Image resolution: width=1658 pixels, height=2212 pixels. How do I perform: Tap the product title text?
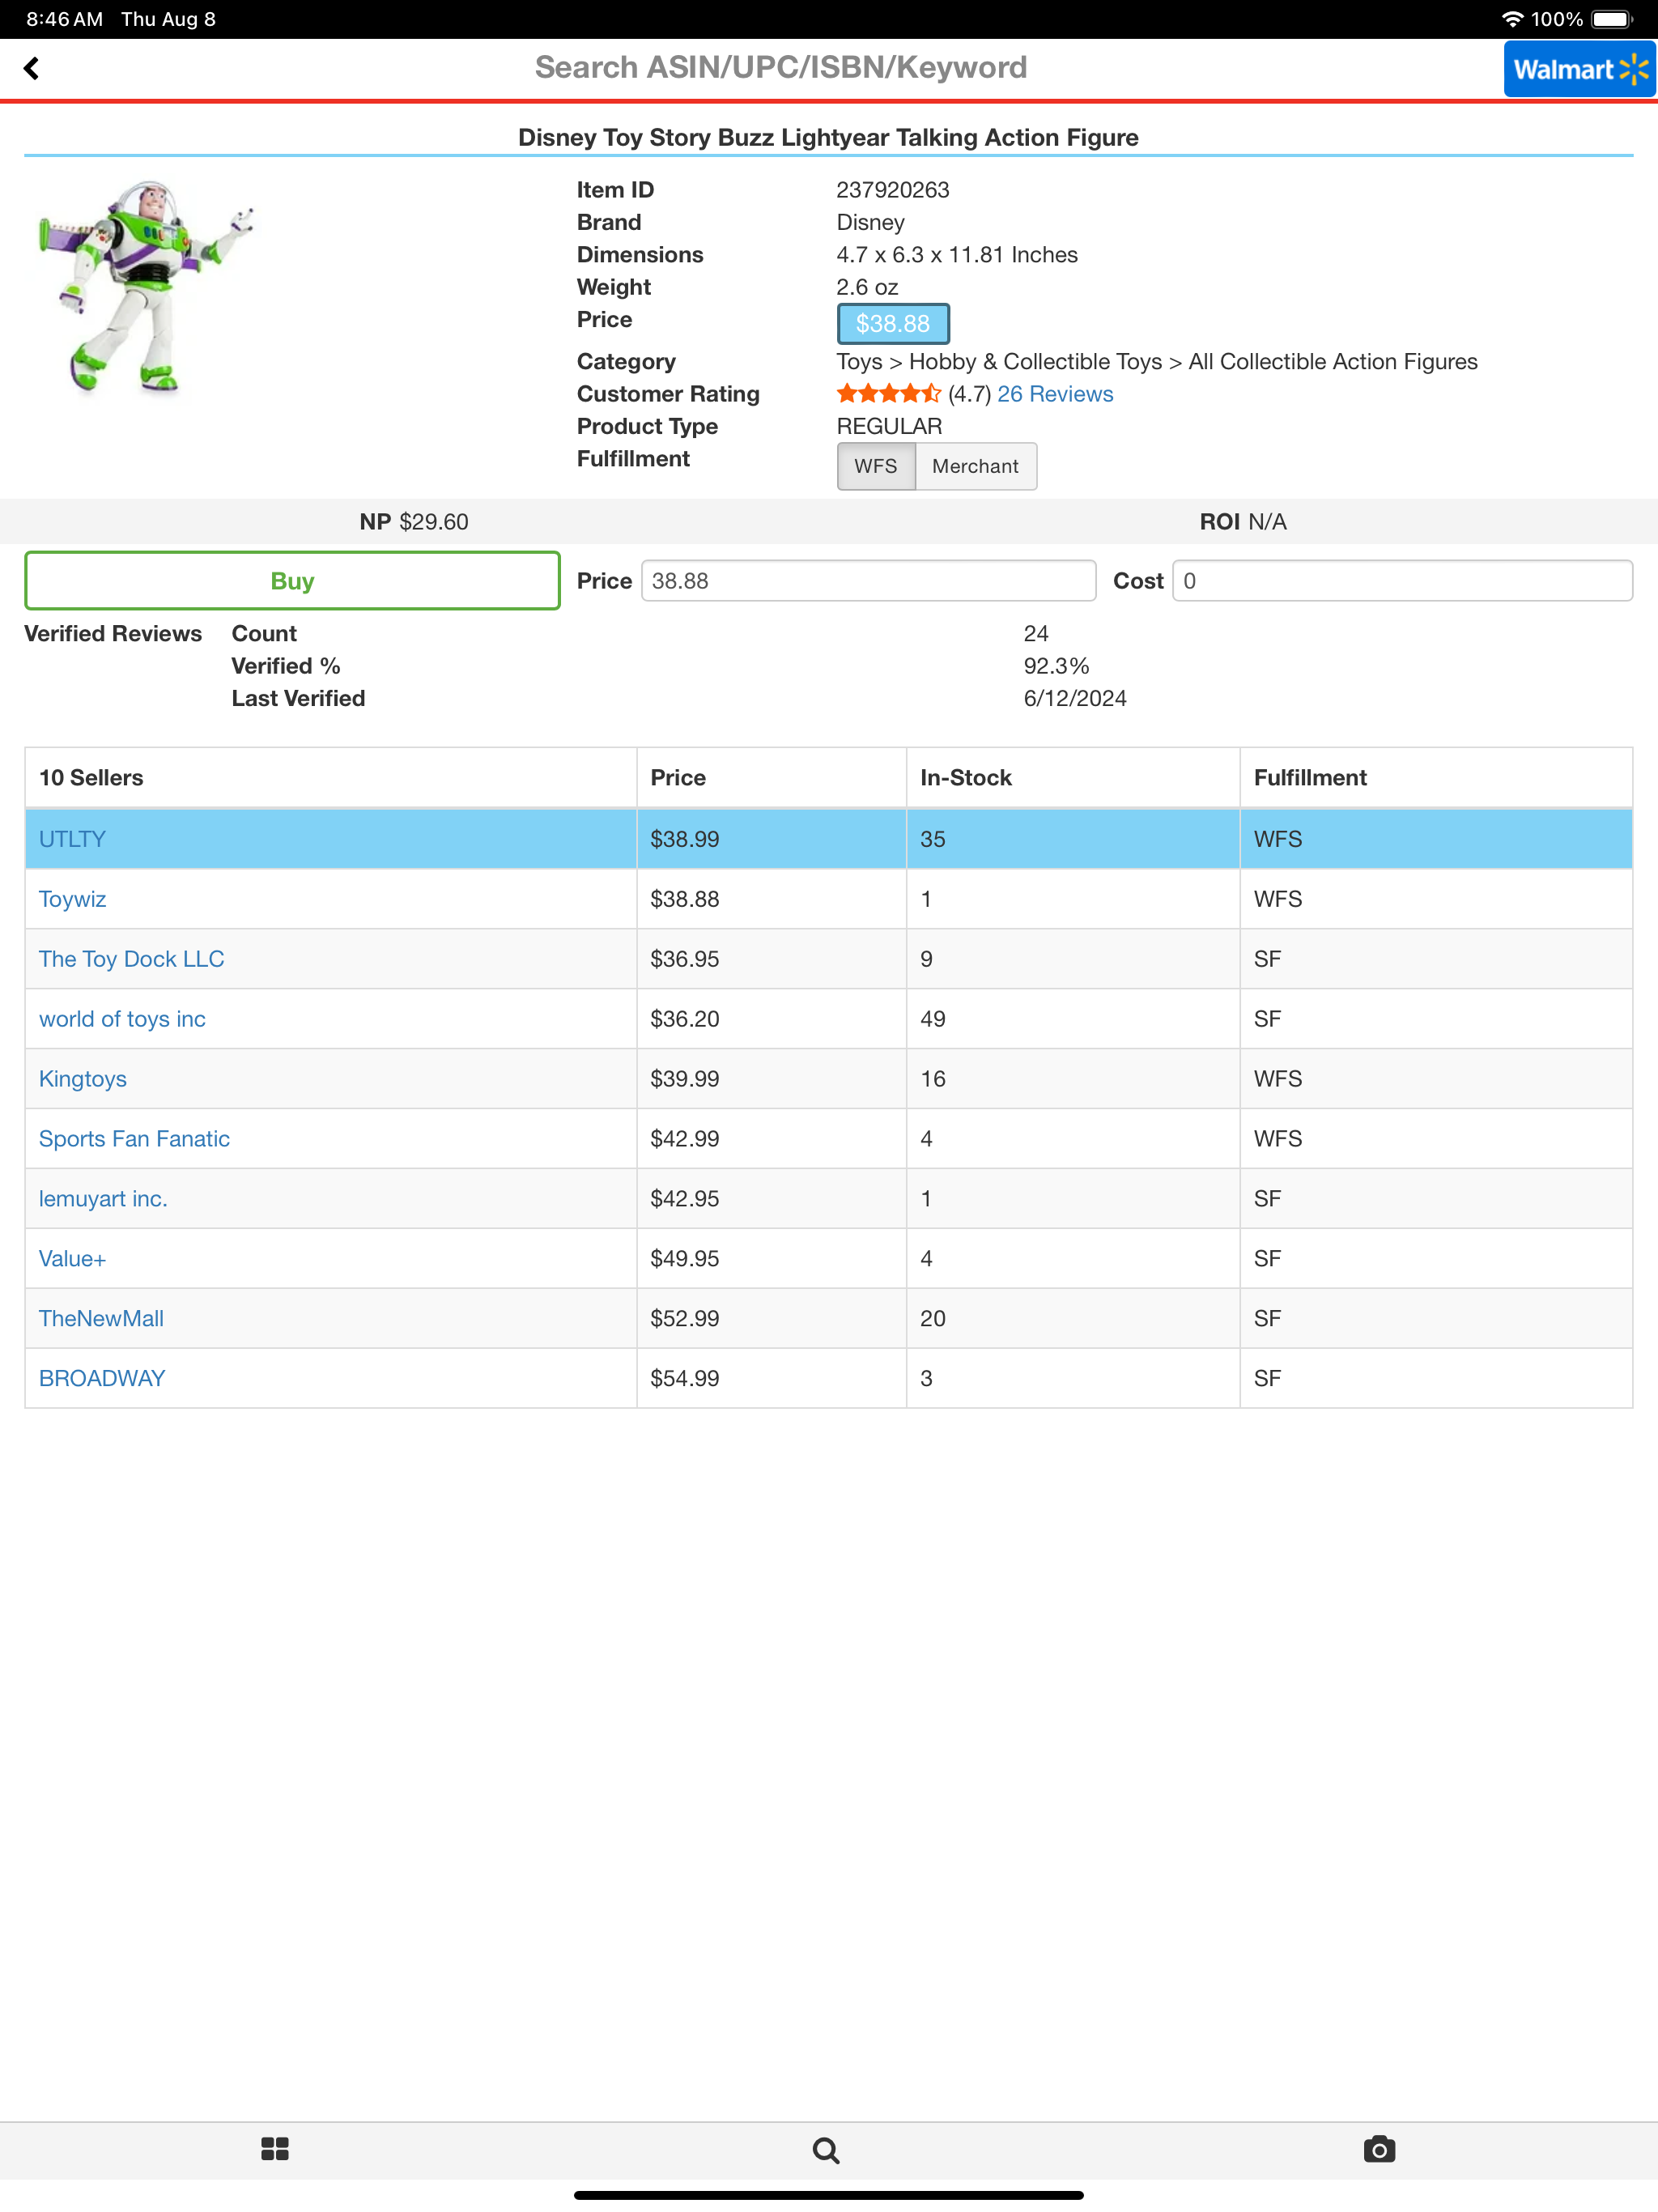(x=828, y=137)
